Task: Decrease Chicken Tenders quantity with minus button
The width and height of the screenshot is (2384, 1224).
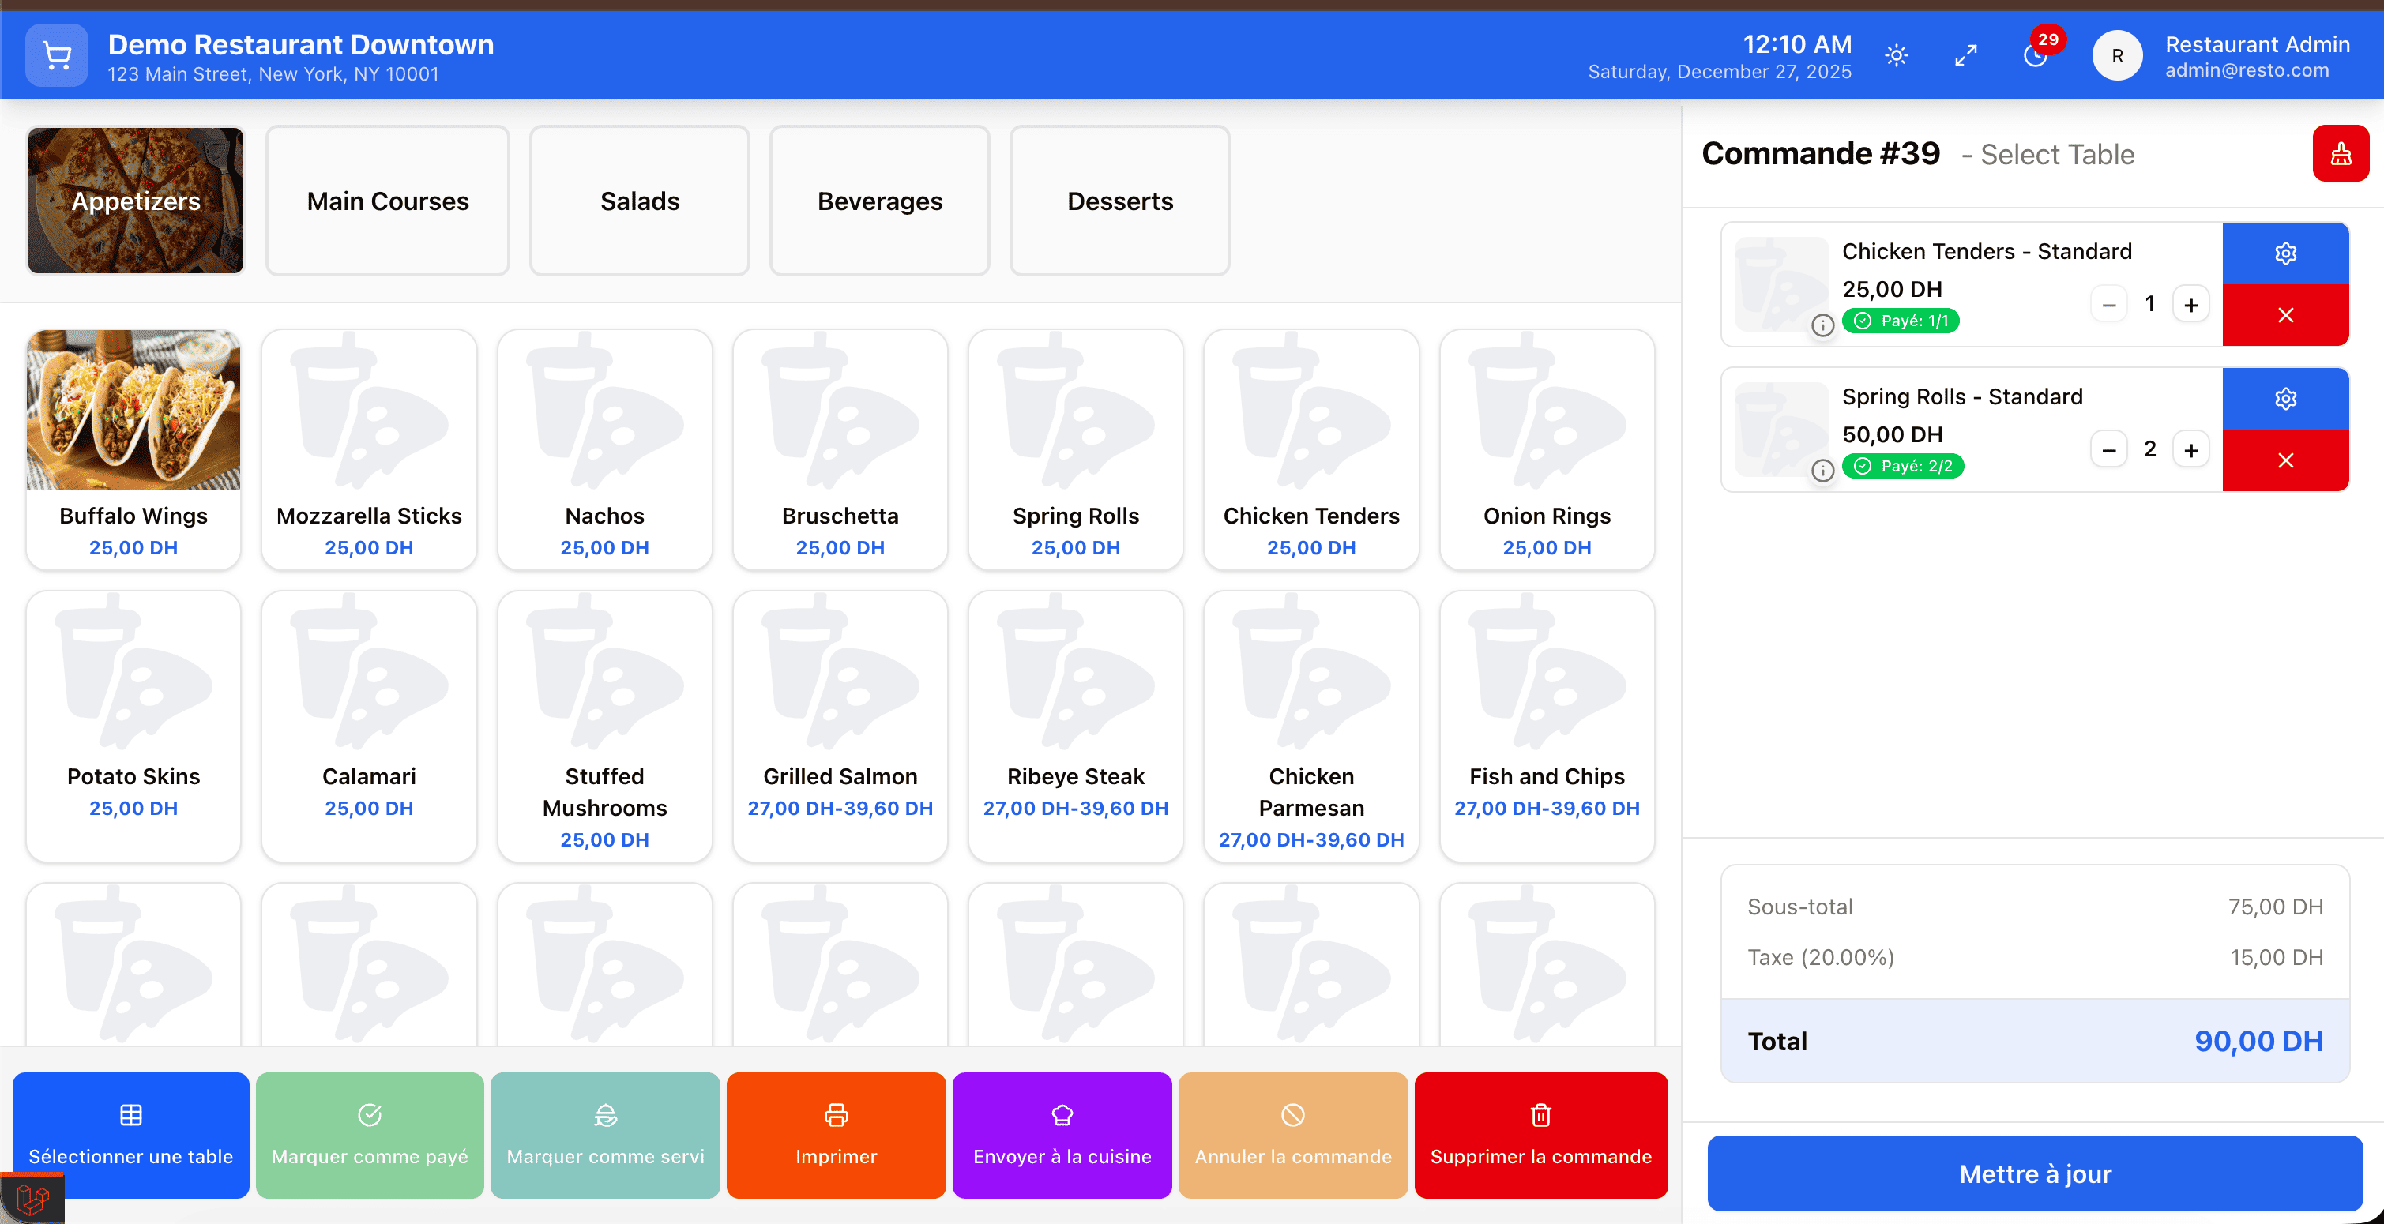Action: click(x=2109, y=303)
